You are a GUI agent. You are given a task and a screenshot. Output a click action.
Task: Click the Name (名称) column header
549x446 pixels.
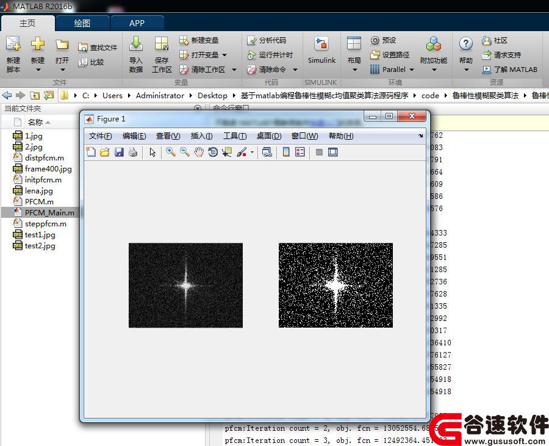point(35,123)
